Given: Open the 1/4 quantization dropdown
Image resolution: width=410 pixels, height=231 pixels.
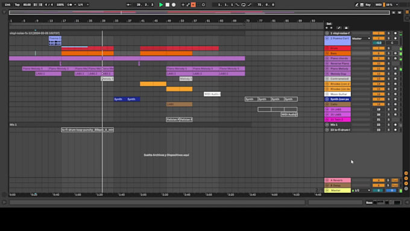Looking at the screenshot, I should coord(83,5).
